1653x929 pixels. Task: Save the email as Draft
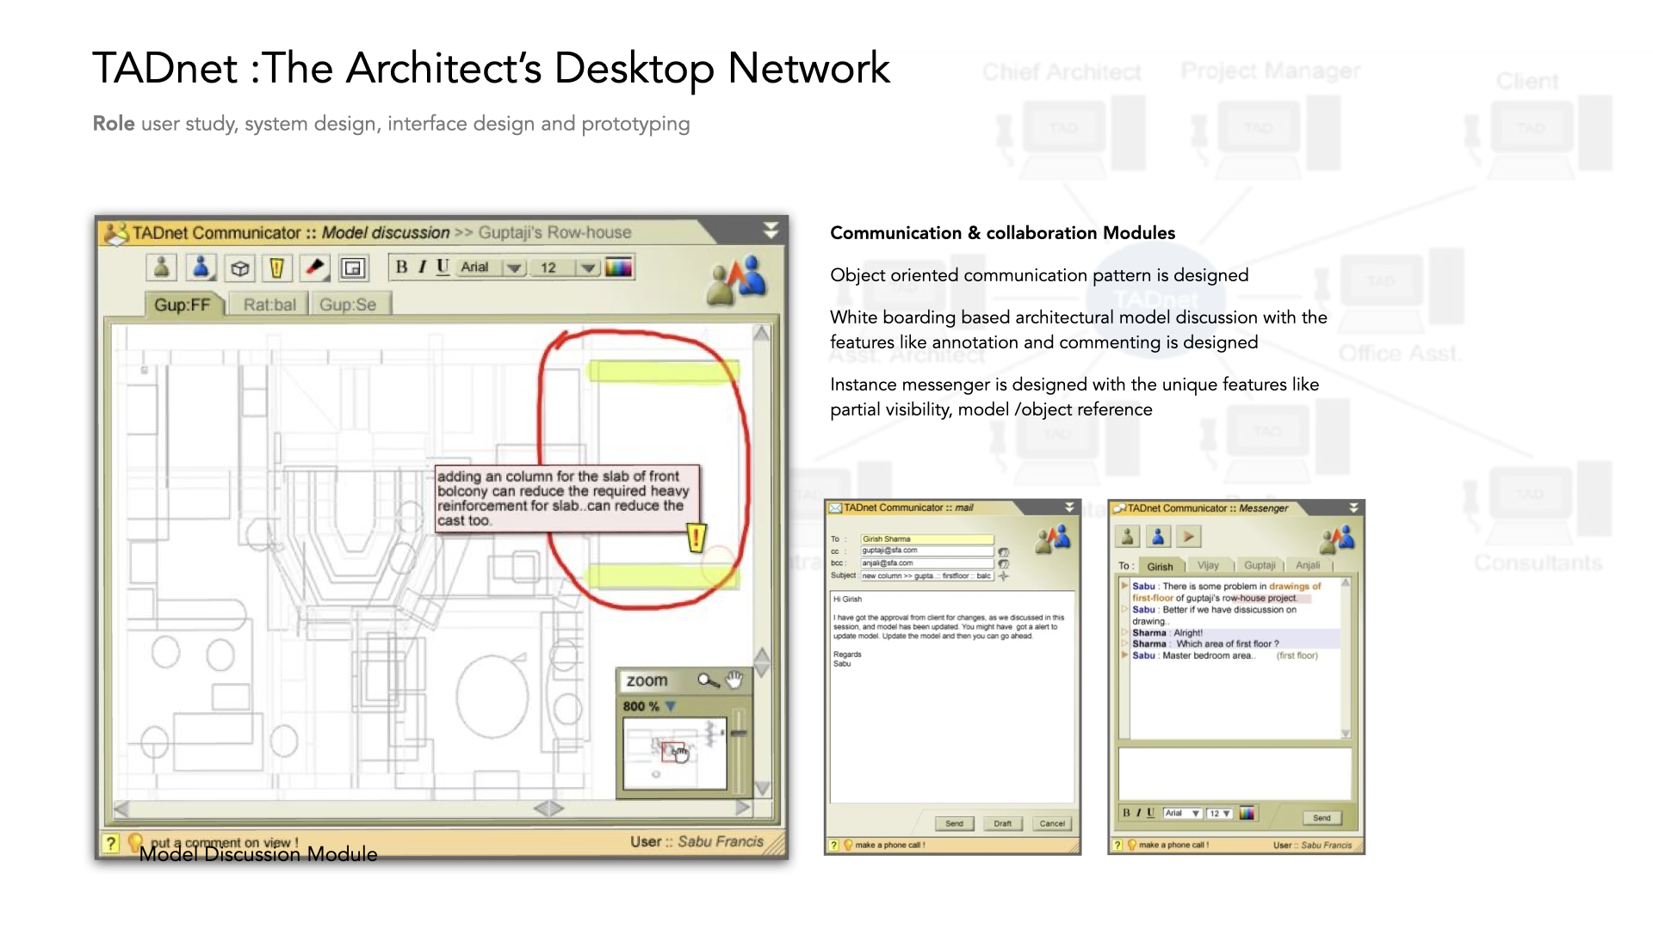pos(1003,823)
